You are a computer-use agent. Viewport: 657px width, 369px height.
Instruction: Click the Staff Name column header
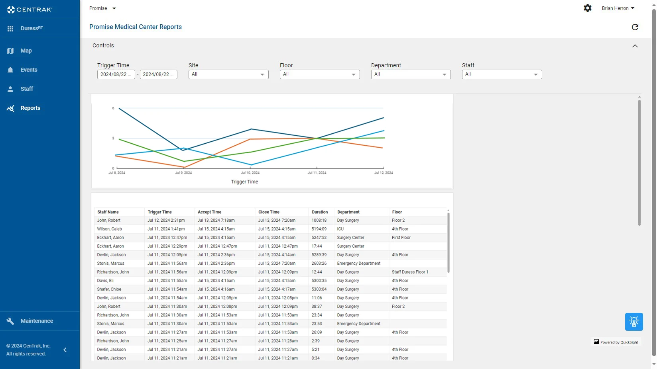[108, 212]
